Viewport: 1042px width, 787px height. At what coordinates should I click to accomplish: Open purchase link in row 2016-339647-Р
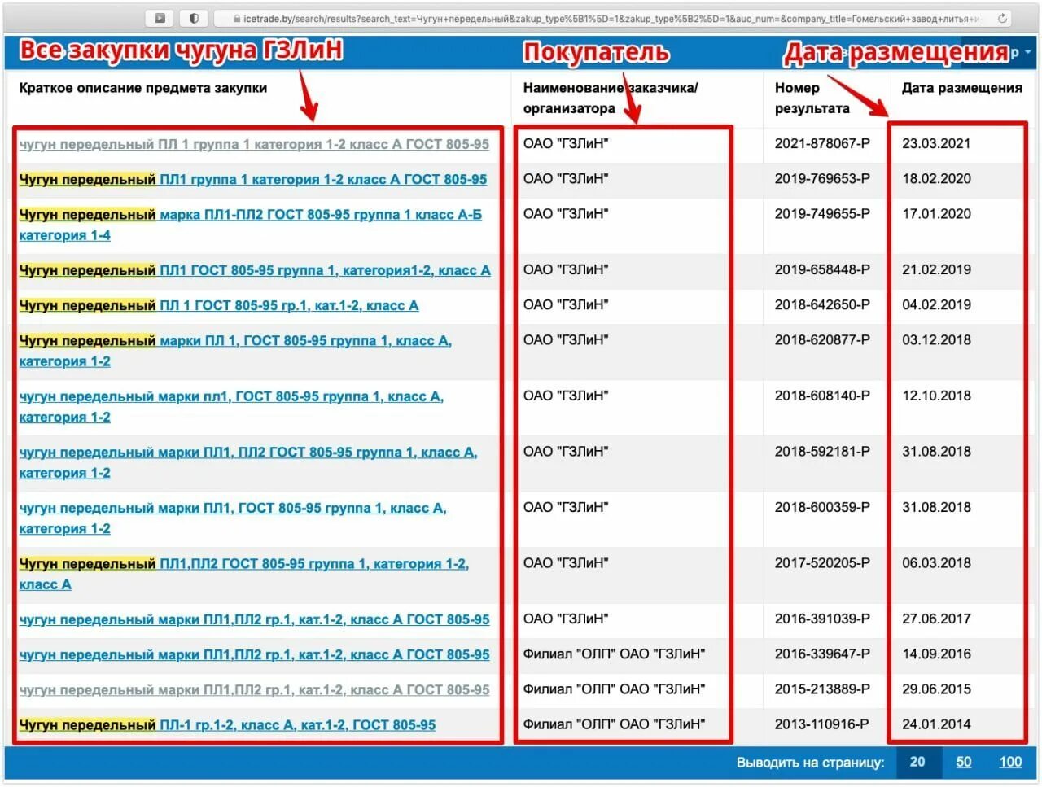254,654
